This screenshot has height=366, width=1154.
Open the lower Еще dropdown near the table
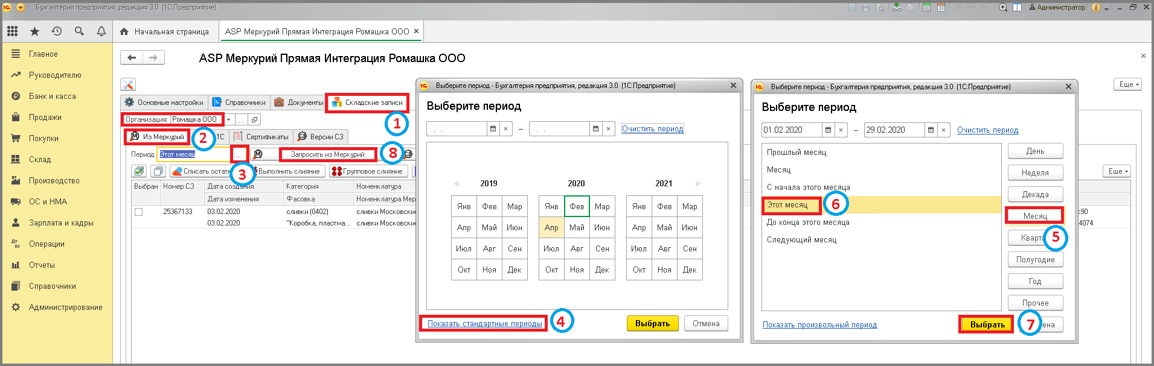[1116, 171]
